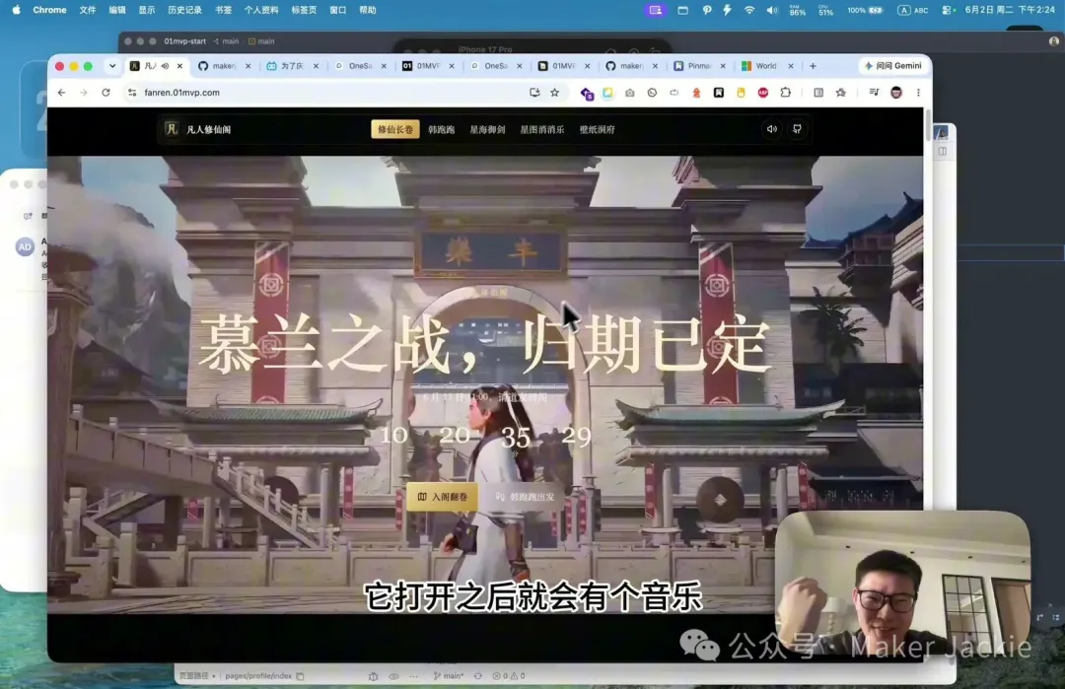This screenshot has width=1065, height=689.
Task: Go back with the browser back arrow
Action: point(62,93)
